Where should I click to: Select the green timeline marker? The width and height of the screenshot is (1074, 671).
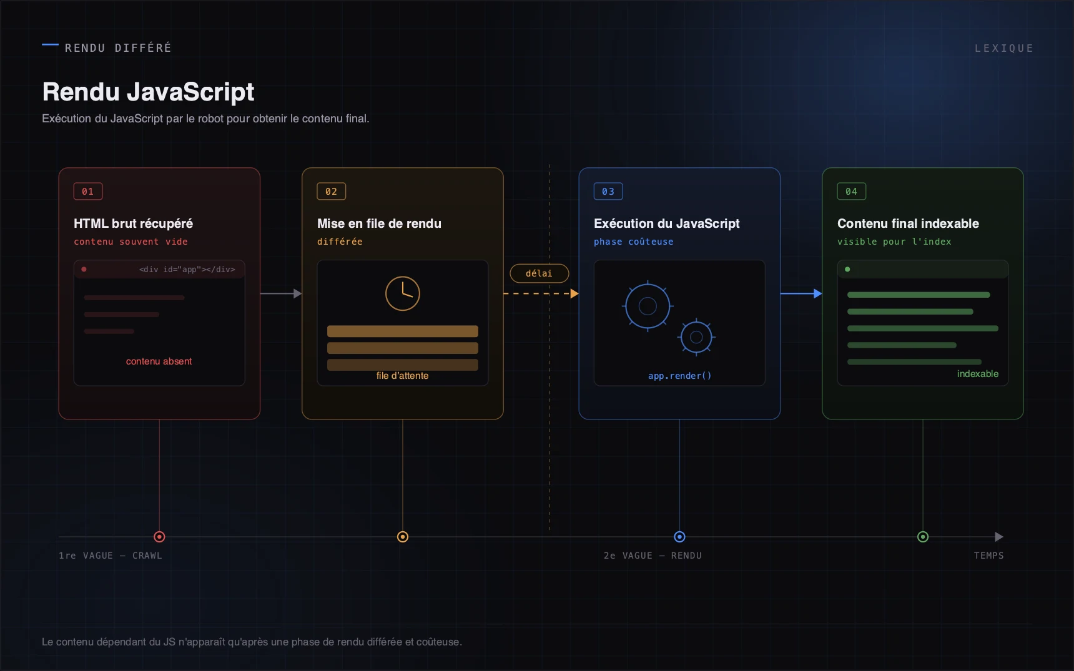point(923,537)
